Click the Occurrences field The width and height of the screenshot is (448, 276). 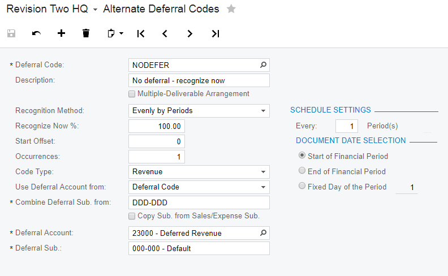tap(157, 157)
